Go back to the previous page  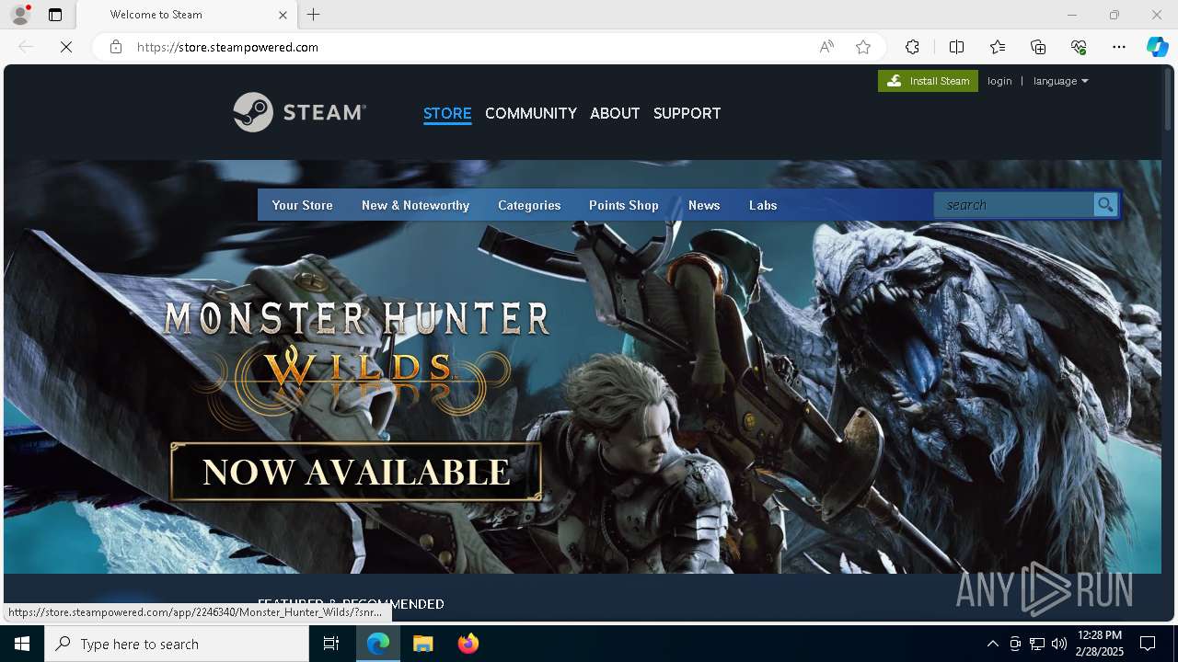coord(26,47)
